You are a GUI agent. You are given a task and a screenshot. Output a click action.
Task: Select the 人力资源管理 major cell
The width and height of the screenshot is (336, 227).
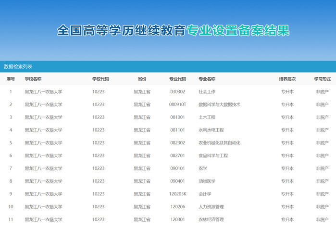[x=211, y=207]
